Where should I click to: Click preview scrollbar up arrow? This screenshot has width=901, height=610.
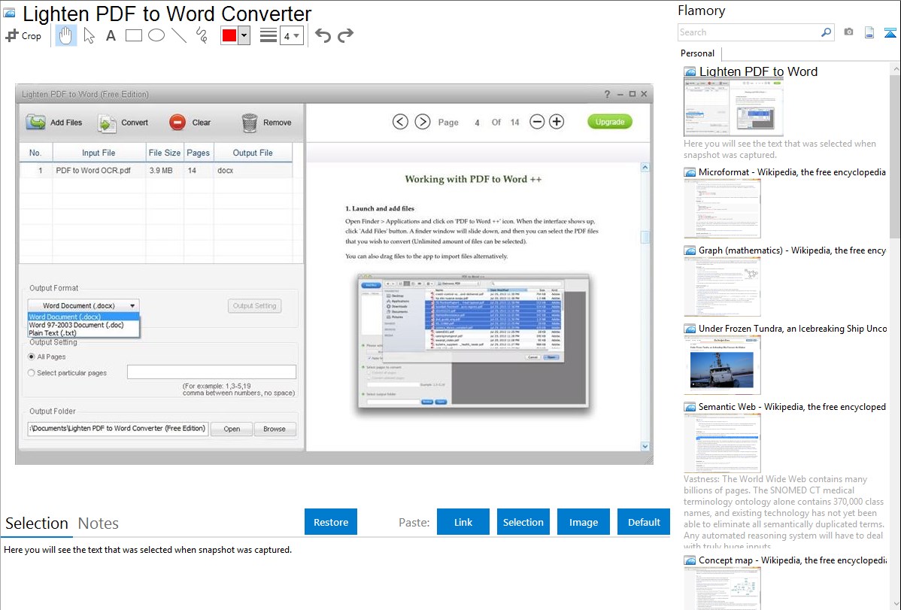coord(645,167)
